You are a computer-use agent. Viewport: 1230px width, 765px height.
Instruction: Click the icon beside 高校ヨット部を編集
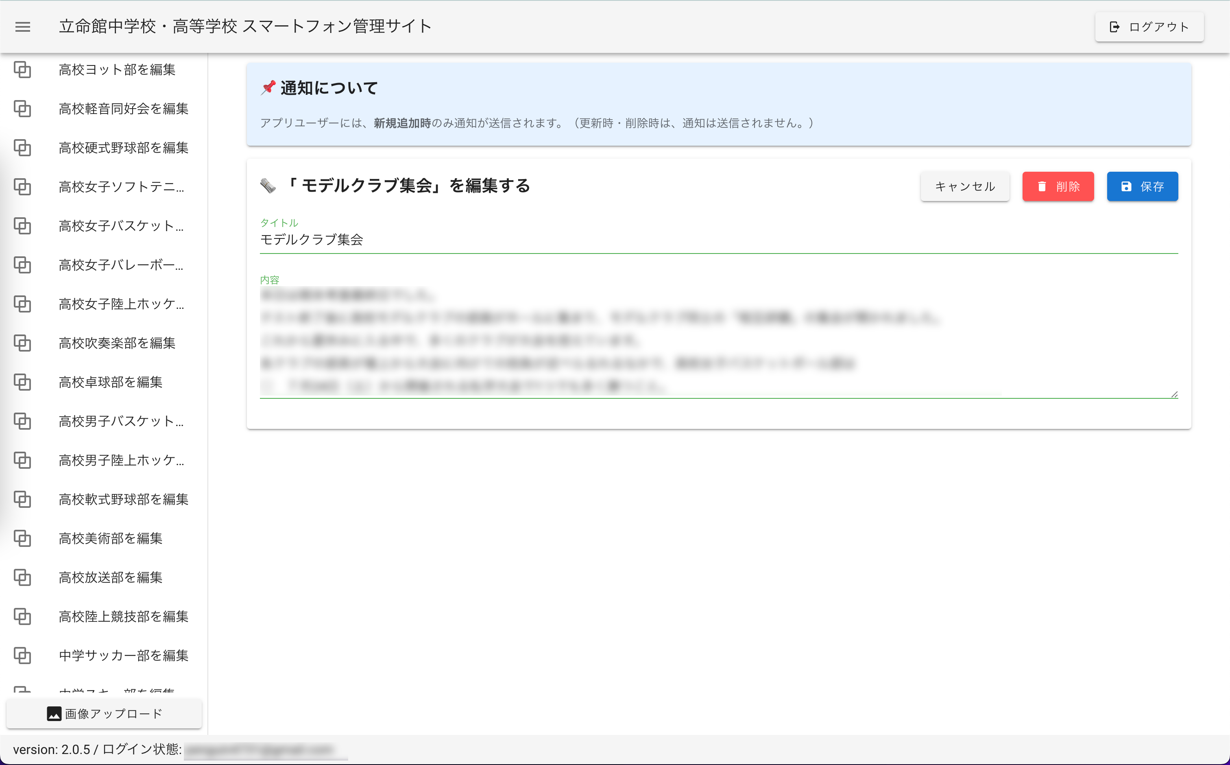tap(22, 69)
